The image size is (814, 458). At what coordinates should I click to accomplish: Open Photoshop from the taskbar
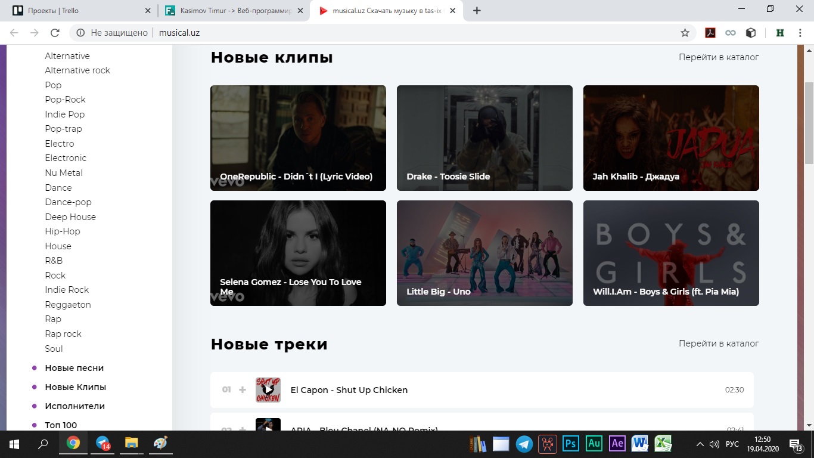(x=570, y=444)
